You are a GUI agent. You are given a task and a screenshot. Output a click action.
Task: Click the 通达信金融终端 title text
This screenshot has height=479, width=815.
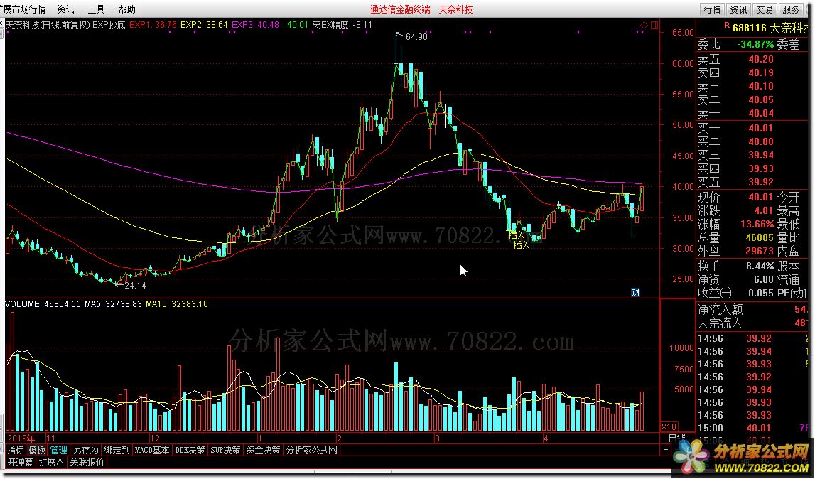point(400,9)
